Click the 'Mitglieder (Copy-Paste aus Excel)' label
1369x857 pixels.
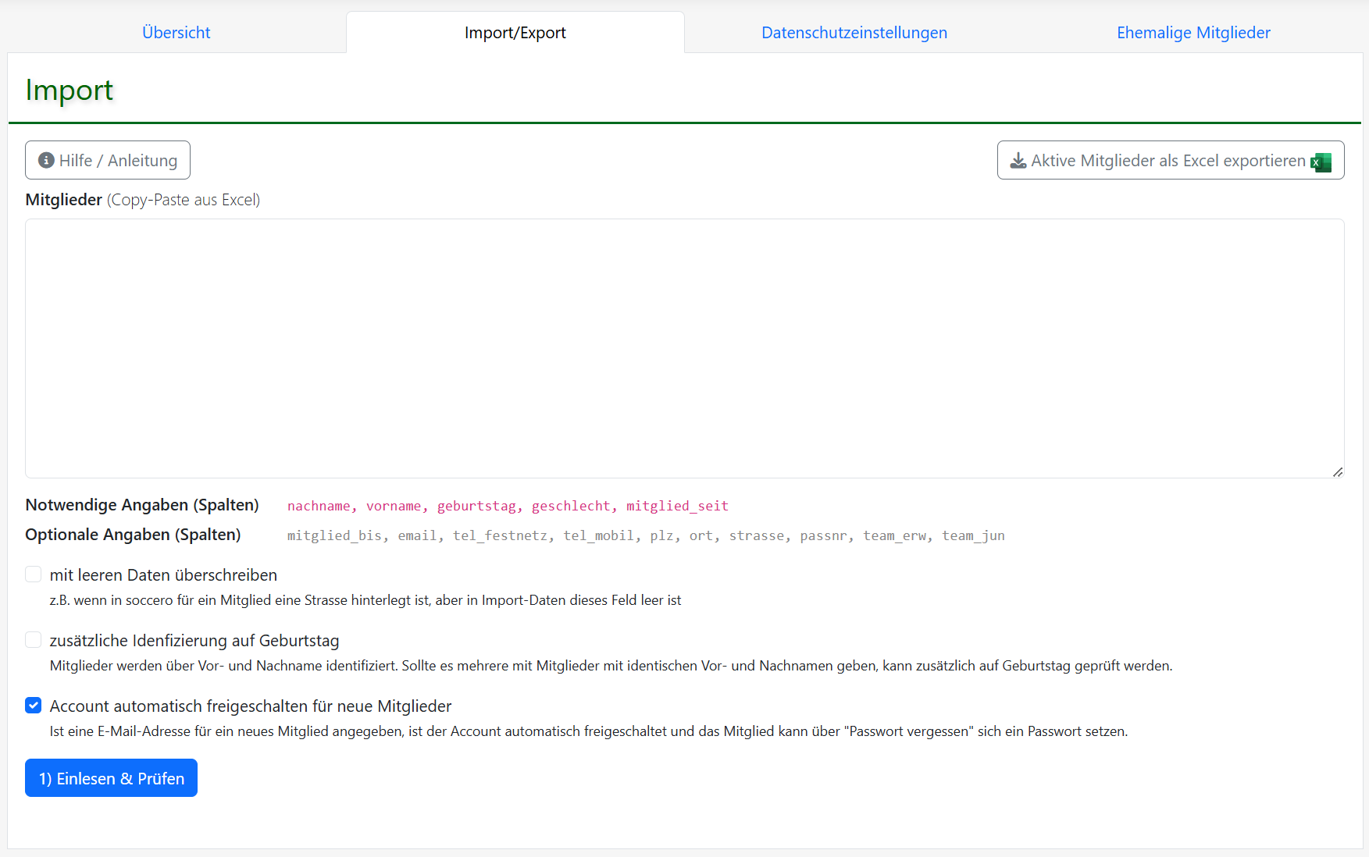coord(142,200)
